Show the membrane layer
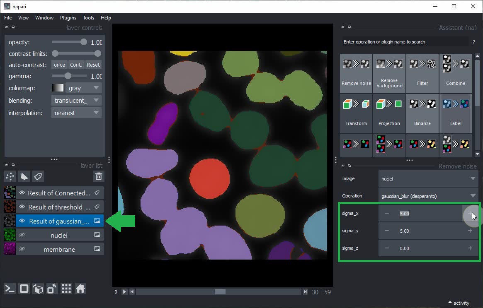Image resolution: width=483 pixels, height=308 pixels. pos(22,249)
